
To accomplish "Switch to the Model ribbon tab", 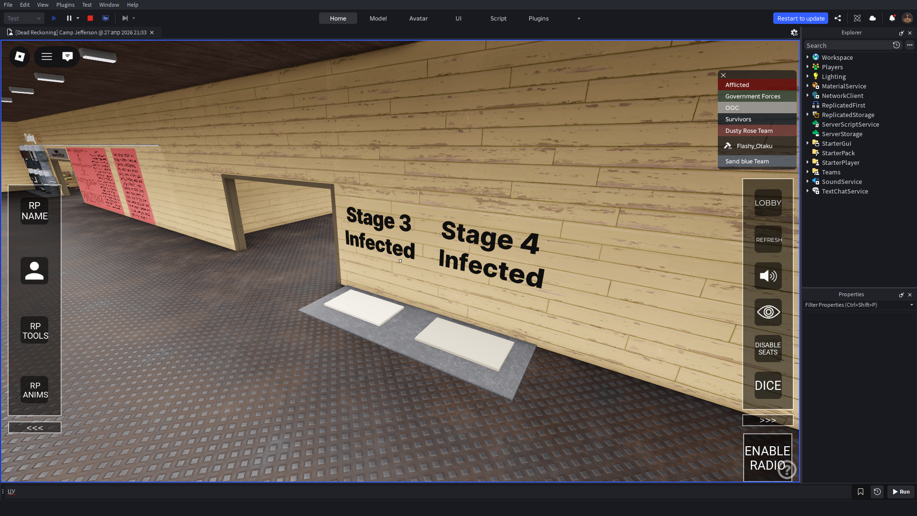I will click(378, 18).
